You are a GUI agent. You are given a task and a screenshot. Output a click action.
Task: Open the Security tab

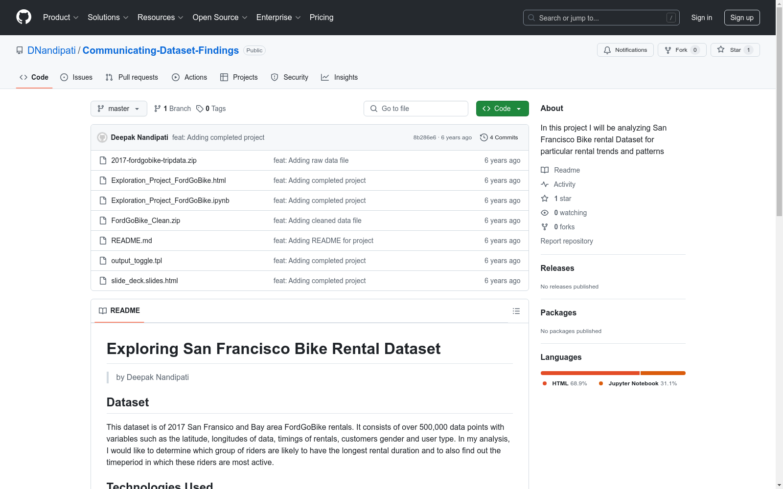pyautogui.click(x=290, y=77)
